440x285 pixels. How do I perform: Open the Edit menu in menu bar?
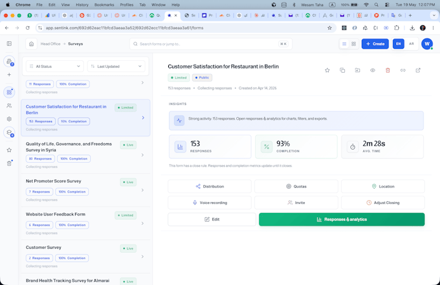[52, 5]
